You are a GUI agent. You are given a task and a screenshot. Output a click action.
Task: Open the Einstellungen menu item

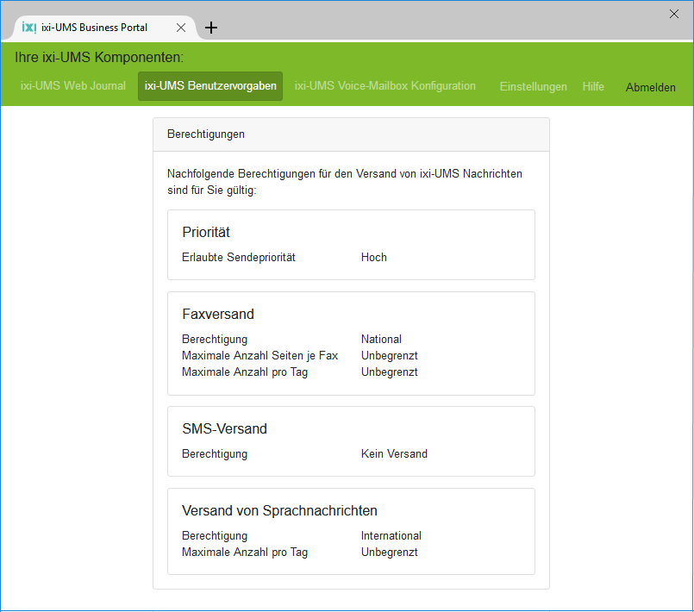coord(533,87)
